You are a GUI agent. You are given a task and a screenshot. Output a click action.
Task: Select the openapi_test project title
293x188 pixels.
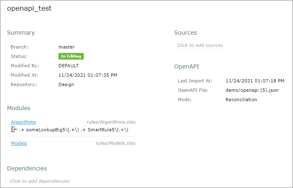(x=29, y=8)
